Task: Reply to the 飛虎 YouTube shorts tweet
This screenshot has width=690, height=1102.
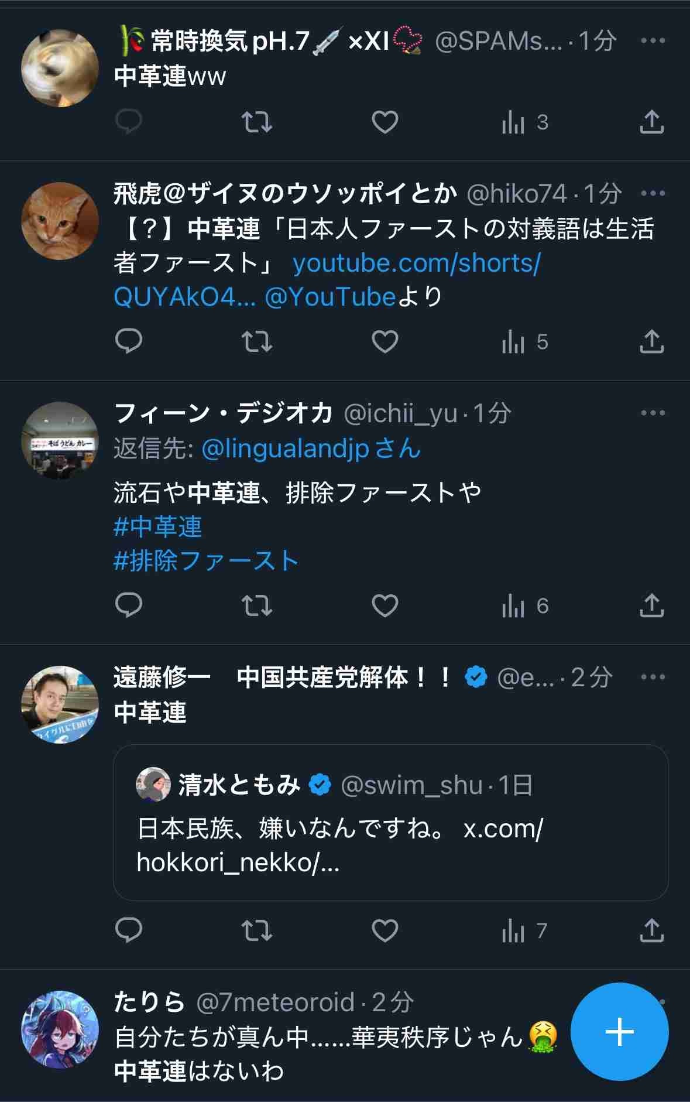Action: pos(129,341)
